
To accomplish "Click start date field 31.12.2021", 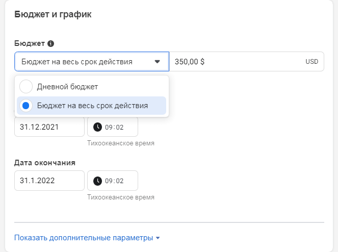I will (x=49, y=127).
